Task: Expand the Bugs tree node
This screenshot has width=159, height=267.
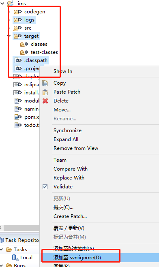Action: 2,265
